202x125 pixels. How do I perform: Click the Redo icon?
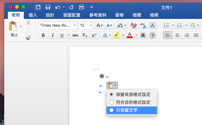tap(71, 7)
